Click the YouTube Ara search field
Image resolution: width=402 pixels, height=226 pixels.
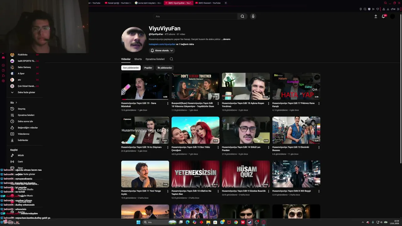[195, 16]
